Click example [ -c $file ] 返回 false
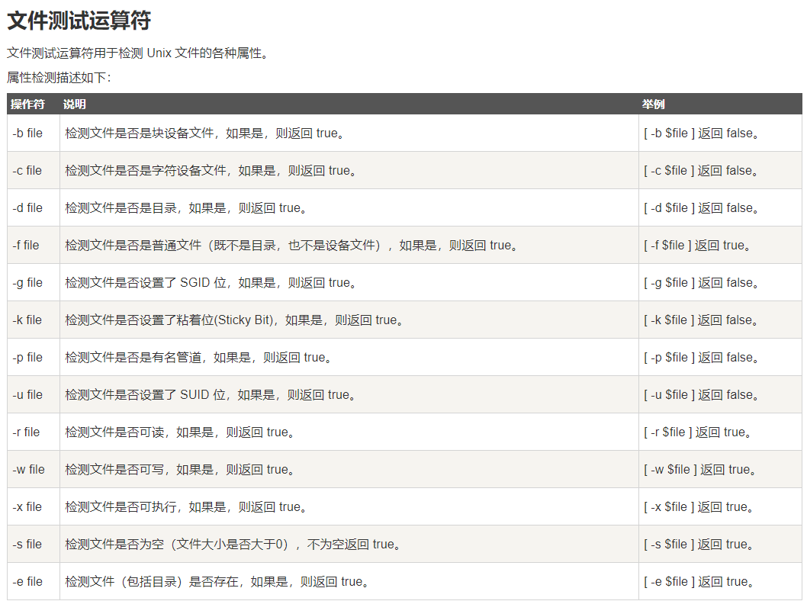This screenshot has width=807, height=601. point(701,171)
